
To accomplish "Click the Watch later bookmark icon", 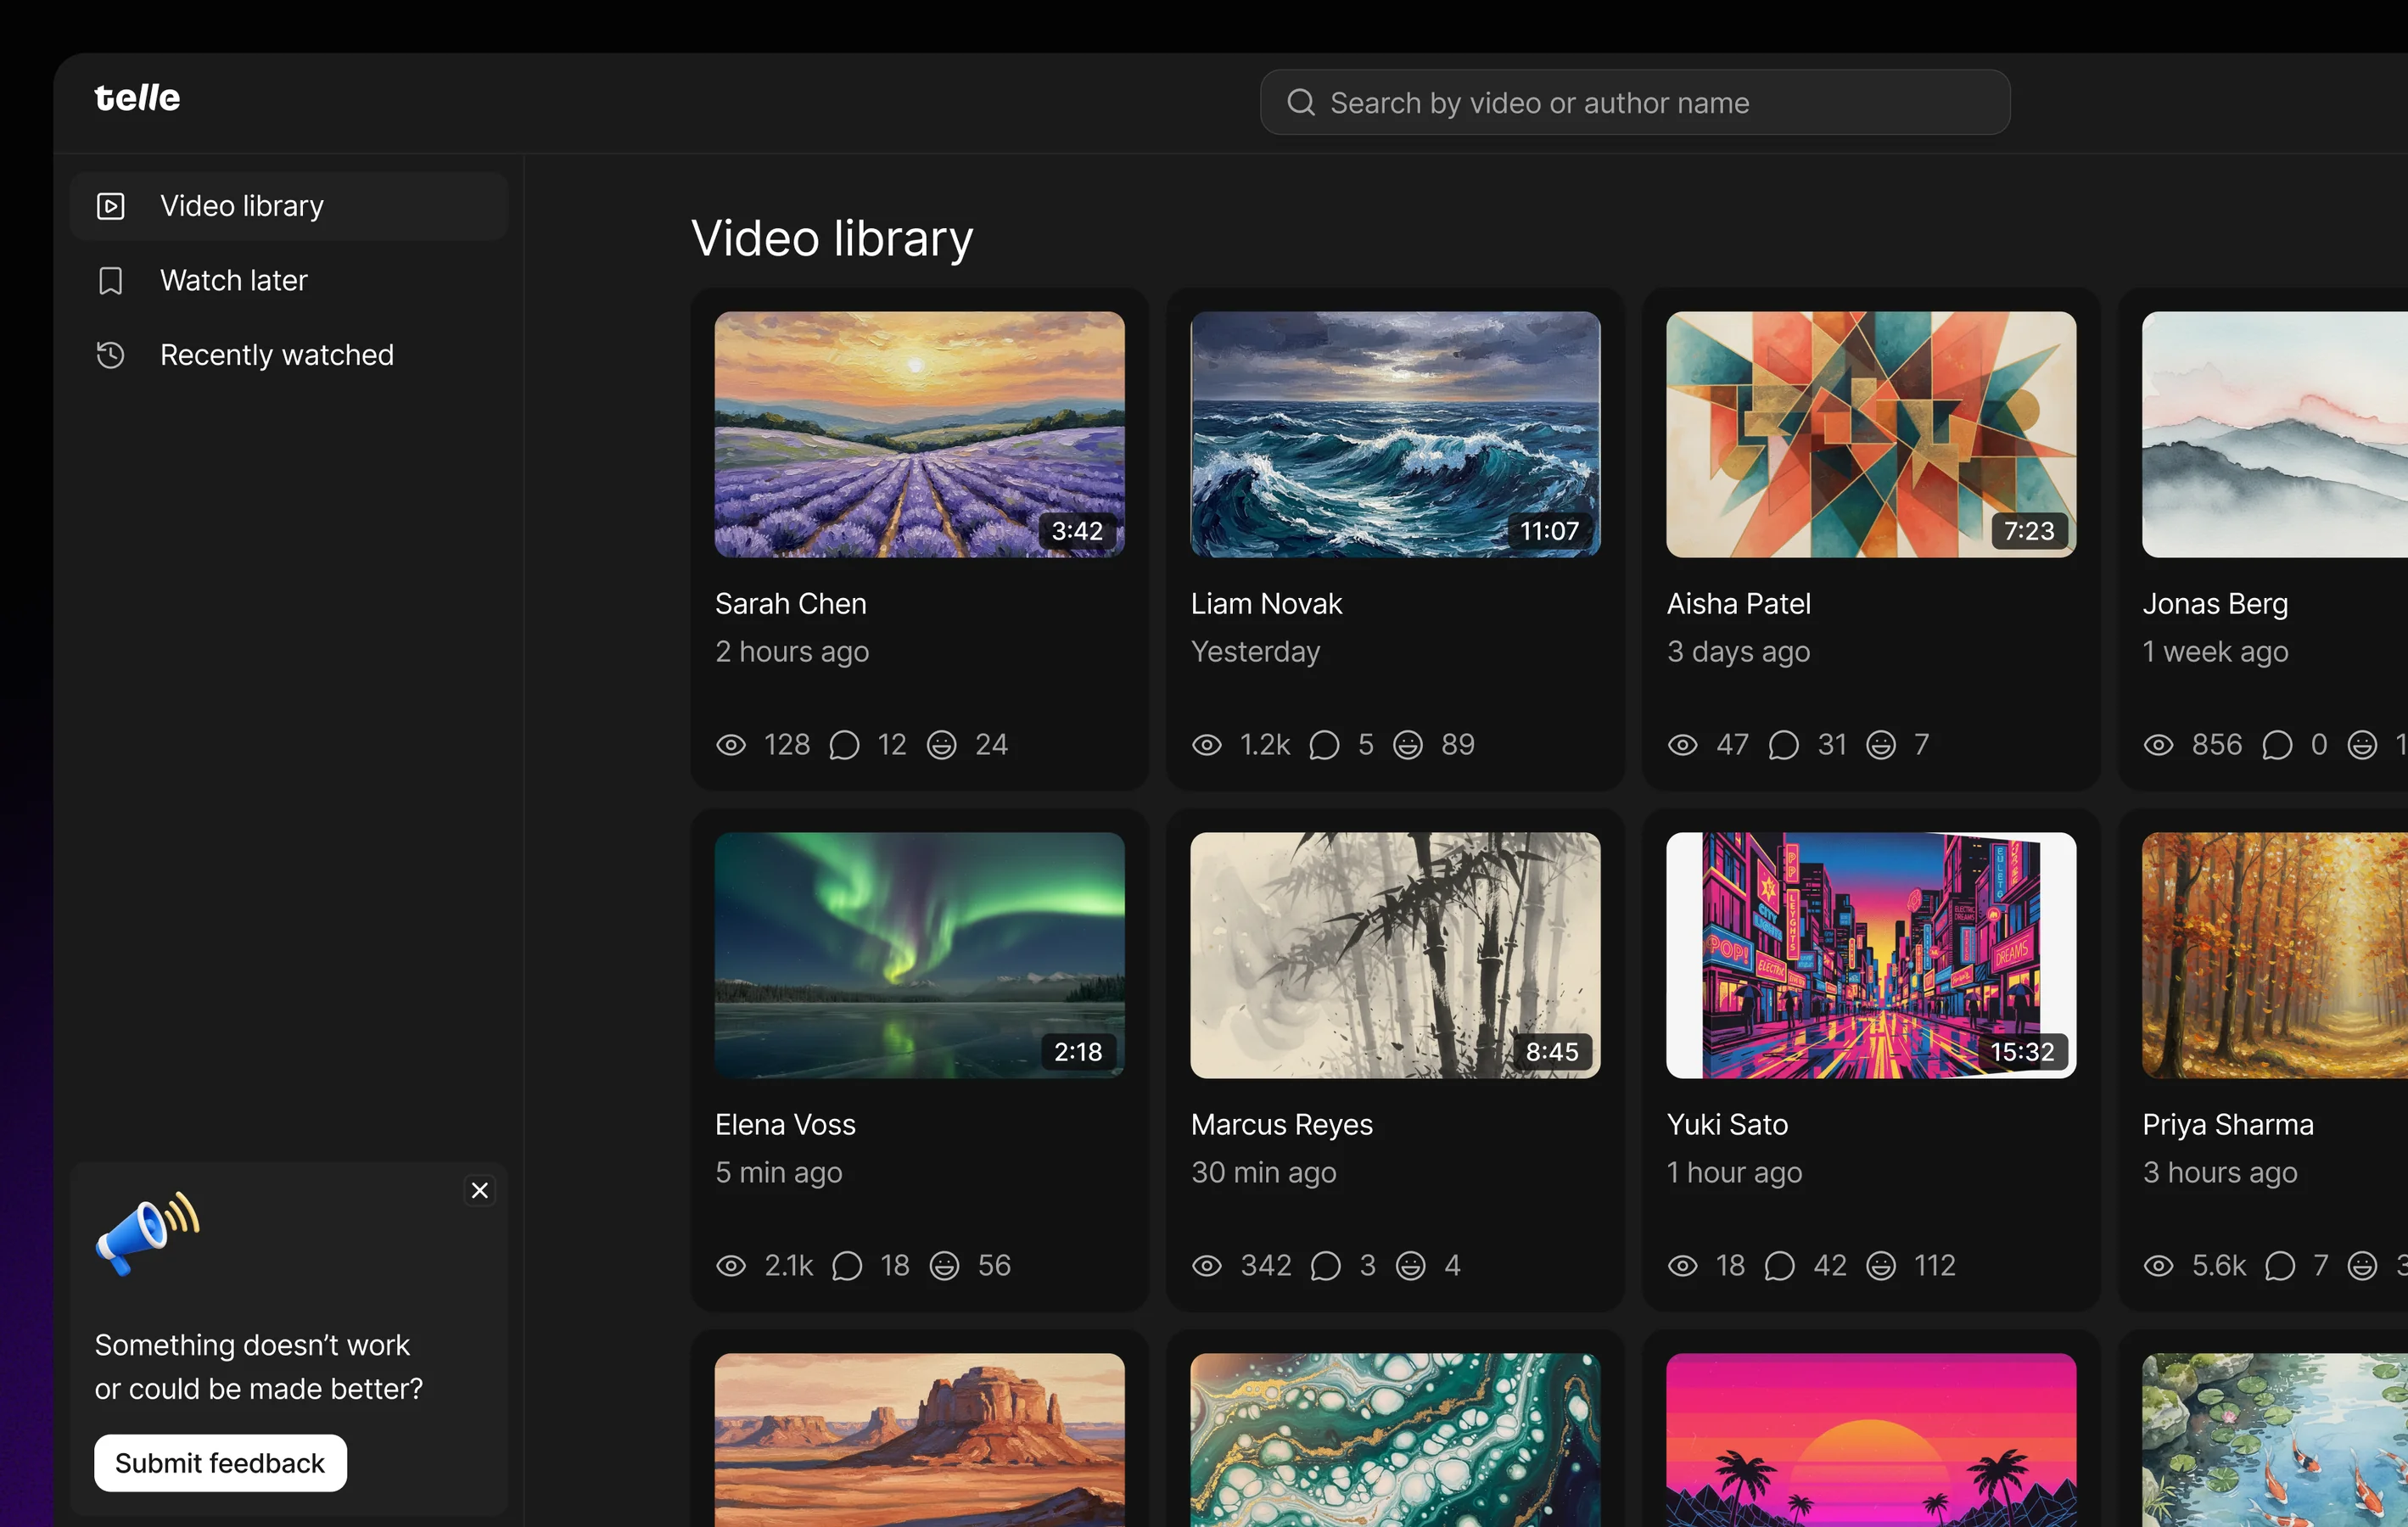I will tap(111, 281).
